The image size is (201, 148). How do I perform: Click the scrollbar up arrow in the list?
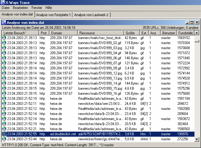click(197, 33)
